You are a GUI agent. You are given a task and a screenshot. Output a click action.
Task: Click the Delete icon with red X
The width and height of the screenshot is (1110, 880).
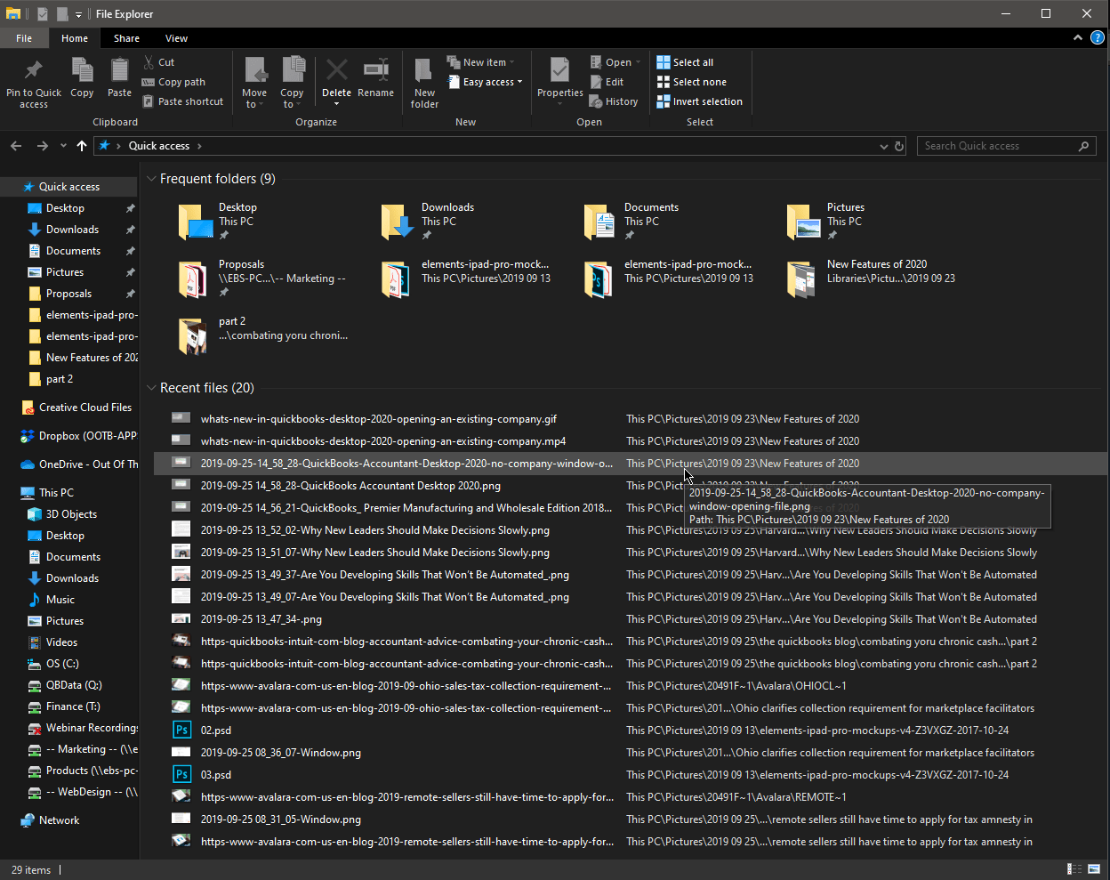[336, 70]
